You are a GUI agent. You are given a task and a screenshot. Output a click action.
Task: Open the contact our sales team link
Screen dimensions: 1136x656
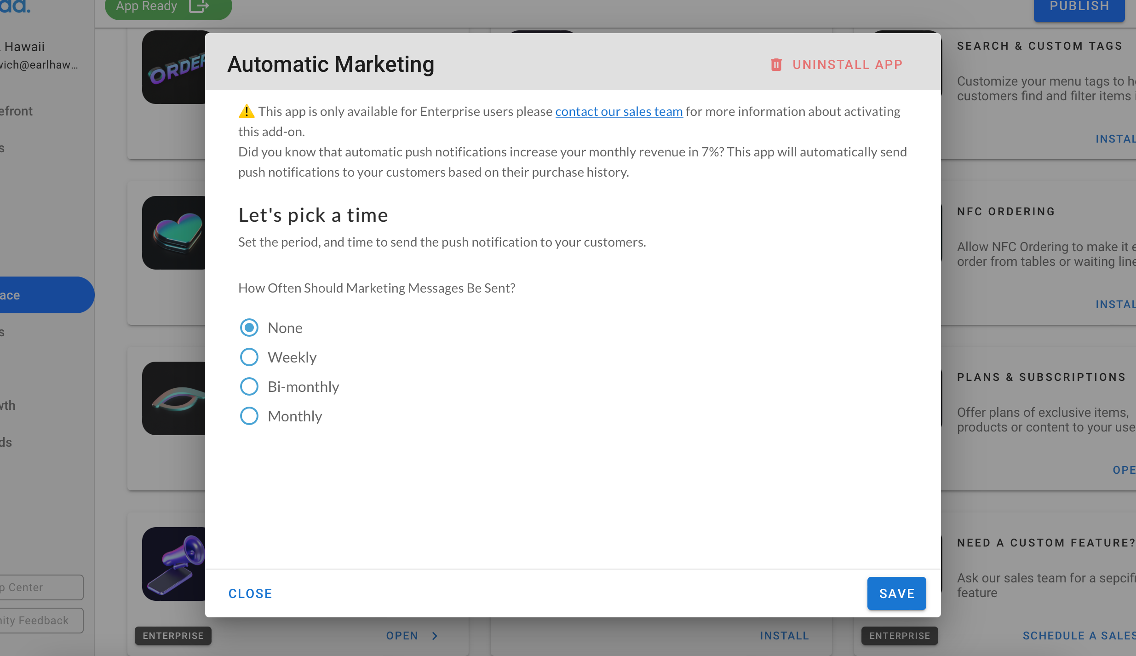(619, 111)
